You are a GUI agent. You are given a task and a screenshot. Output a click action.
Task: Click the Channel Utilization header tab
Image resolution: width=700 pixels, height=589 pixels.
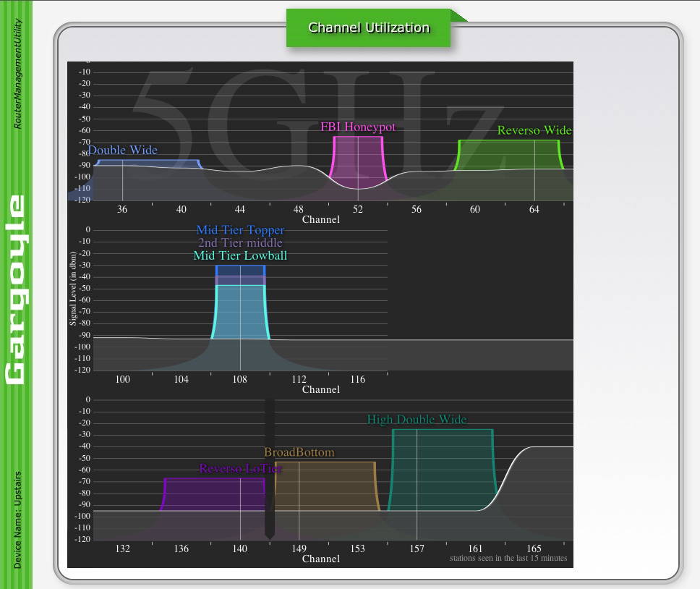coord(368,27)
